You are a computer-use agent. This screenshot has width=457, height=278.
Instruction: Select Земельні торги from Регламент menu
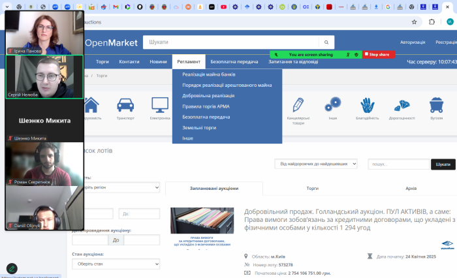tap(199, 128)
